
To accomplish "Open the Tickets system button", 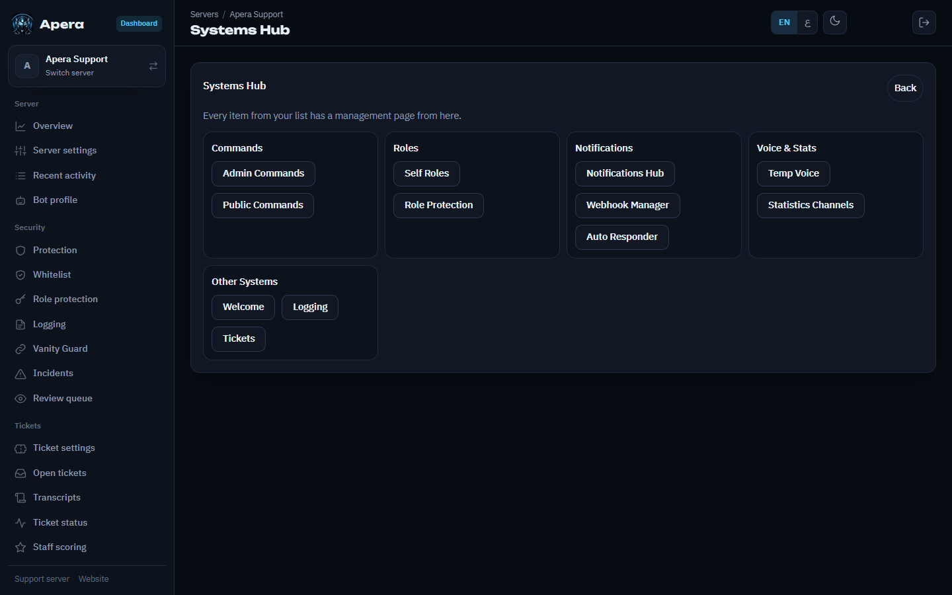I will [239, 339].
